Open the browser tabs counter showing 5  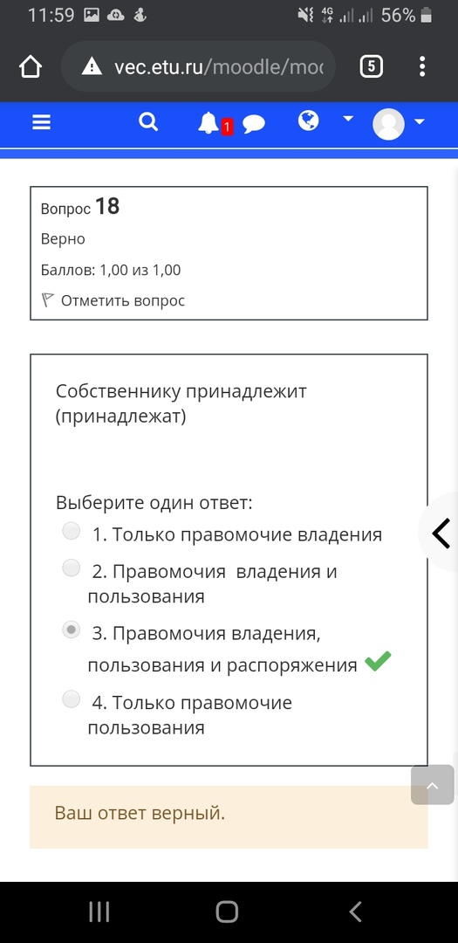coord(372,66)
